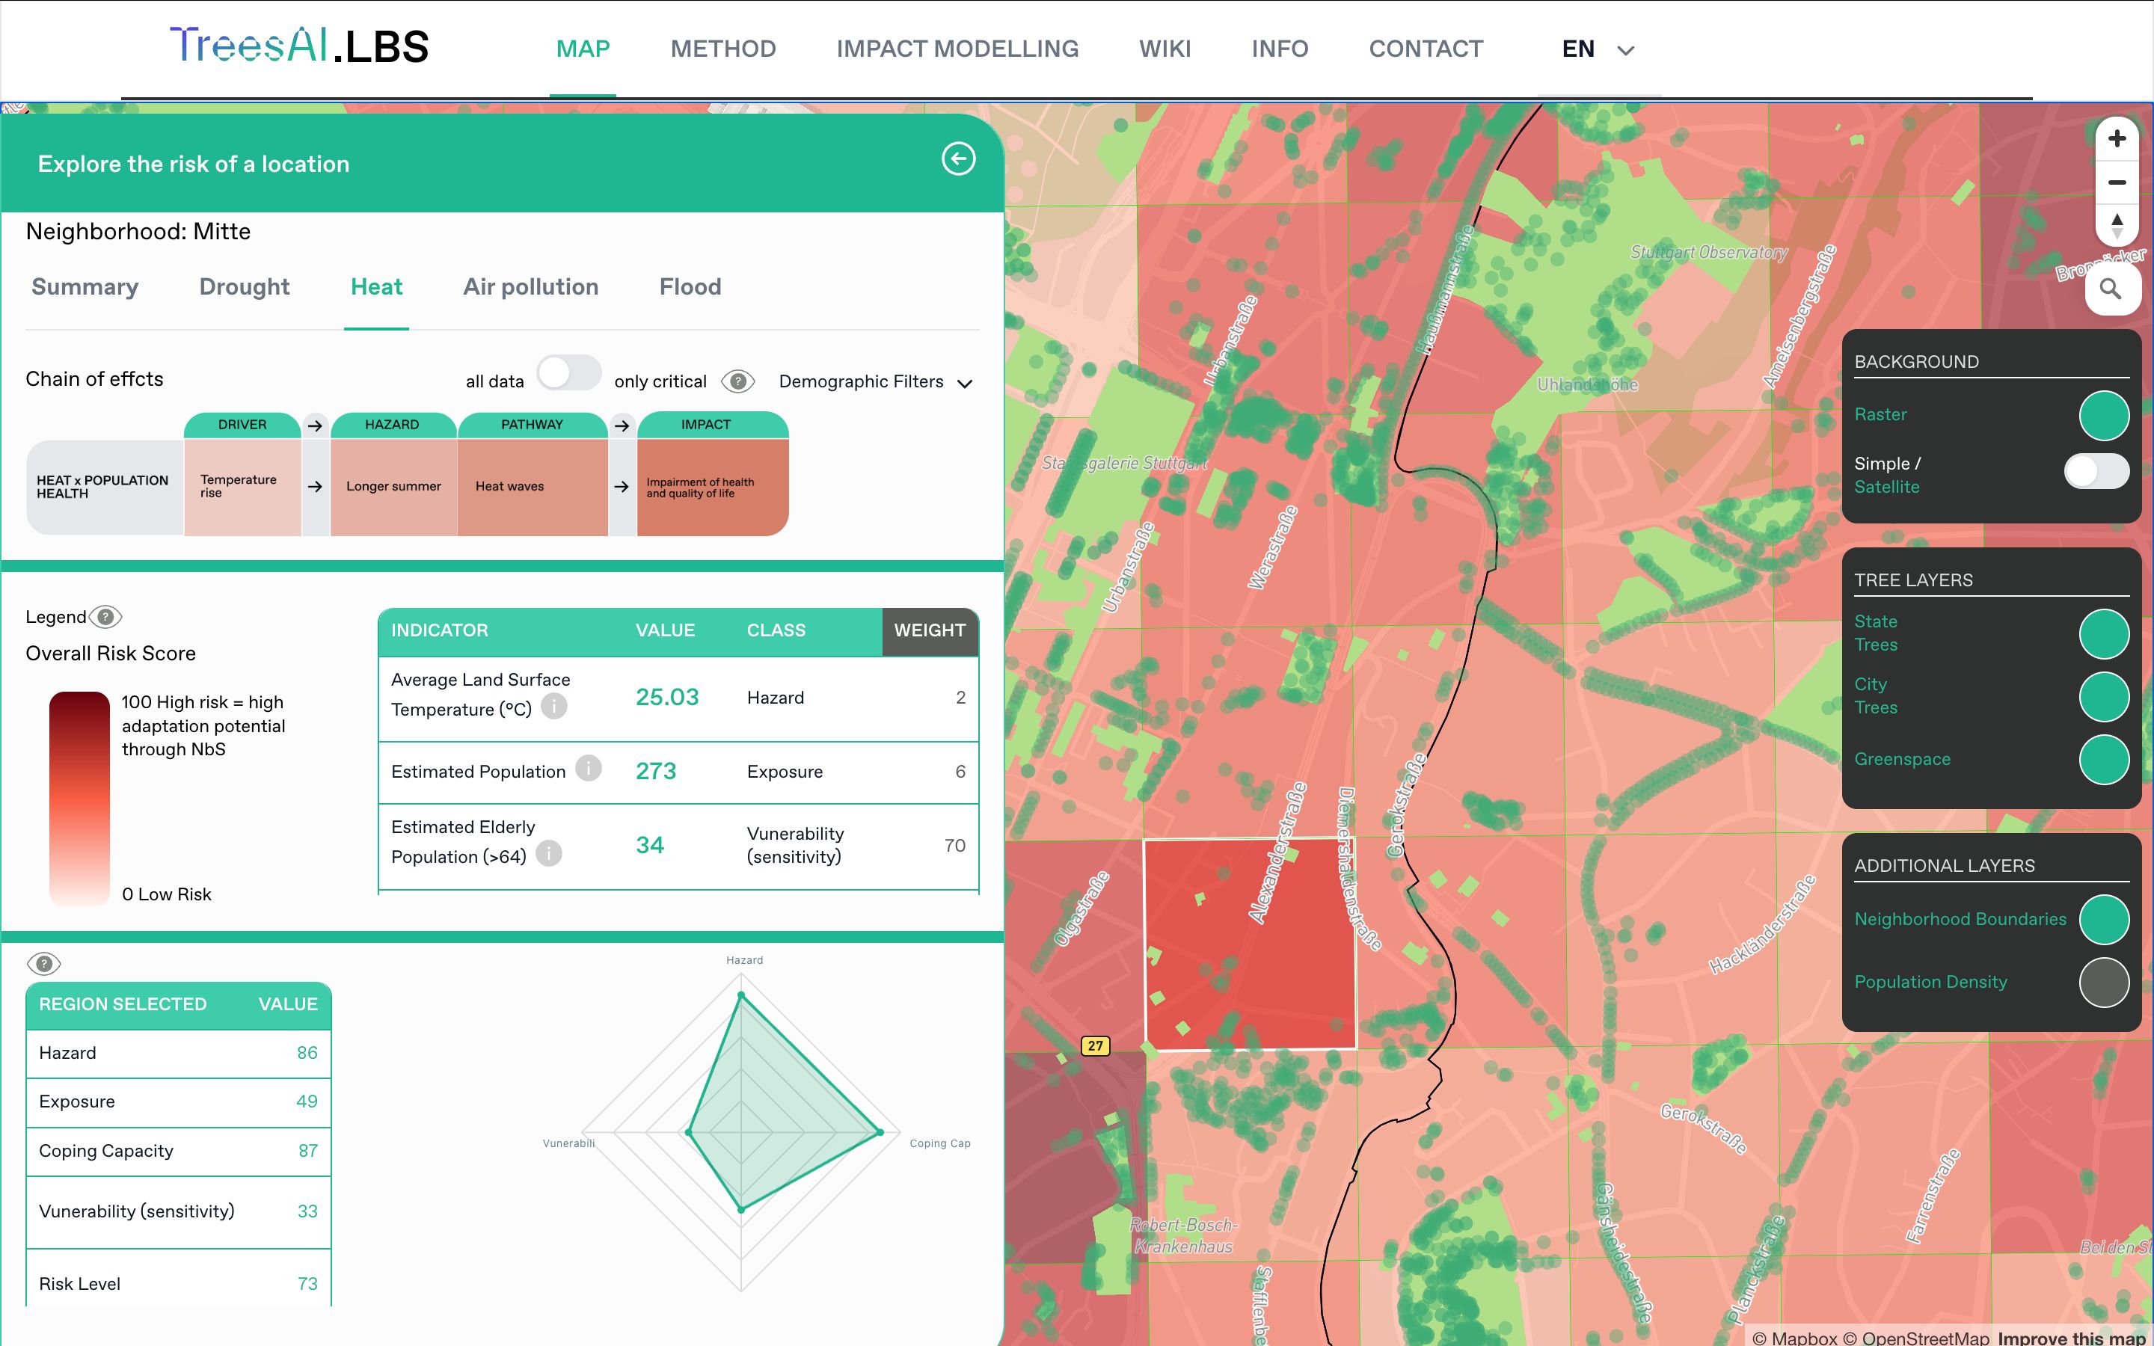The height and width of the screenshot is (1346, 2154).
Task: Open the CONTACT page
Action: (x=1426, y=49)
